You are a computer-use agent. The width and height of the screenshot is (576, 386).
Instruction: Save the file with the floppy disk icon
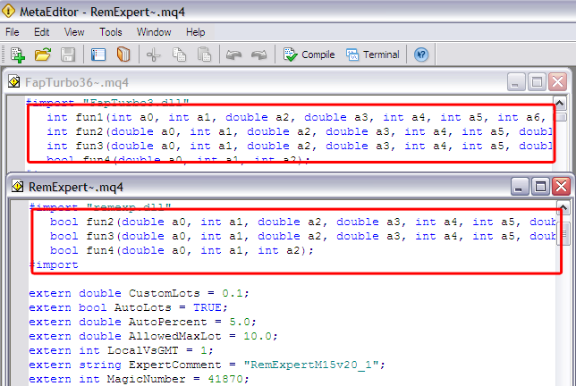(68, 55)
